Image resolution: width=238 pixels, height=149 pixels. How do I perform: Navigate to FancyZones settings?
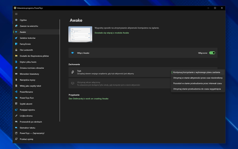(x=36, y=44)
